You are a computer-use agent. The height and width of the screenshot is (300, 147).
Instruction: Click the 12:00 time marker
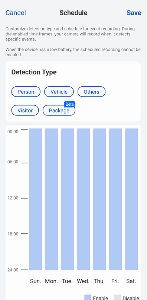(13, 198)
